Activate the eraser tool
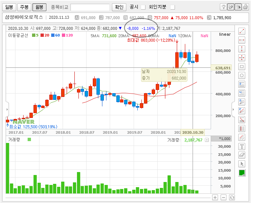Screen dimensions: 253x203 click(242, 155)
